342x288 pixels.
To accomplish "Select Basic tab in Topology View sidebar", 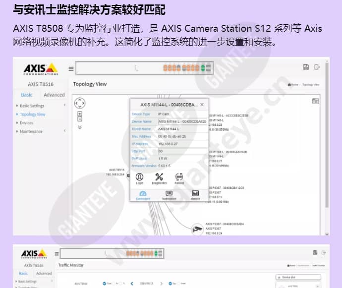I will tap(27, 95).
